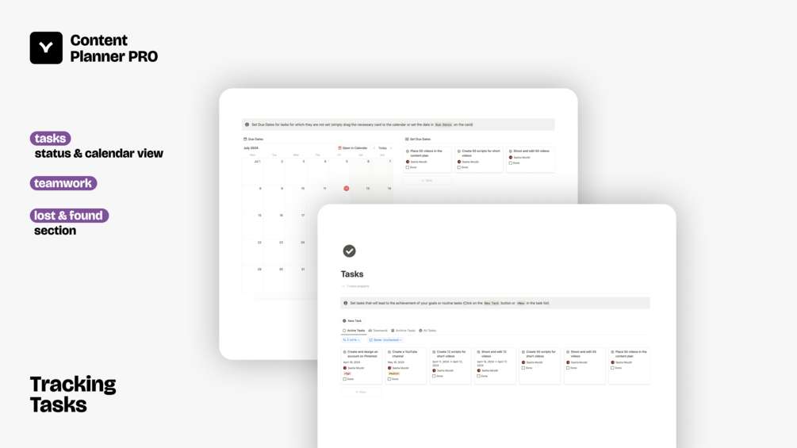This screenshot has height=448, width=797.
Task: Click the Content Planner PRO logo icon
Action: click(x=46, y=48)
